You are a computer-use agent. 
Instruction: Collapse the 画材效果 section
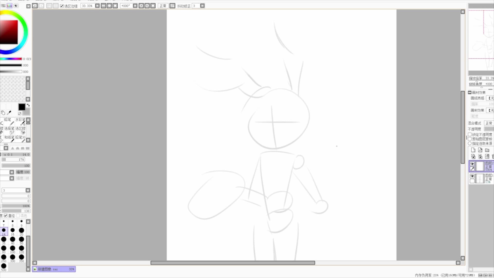470,92
